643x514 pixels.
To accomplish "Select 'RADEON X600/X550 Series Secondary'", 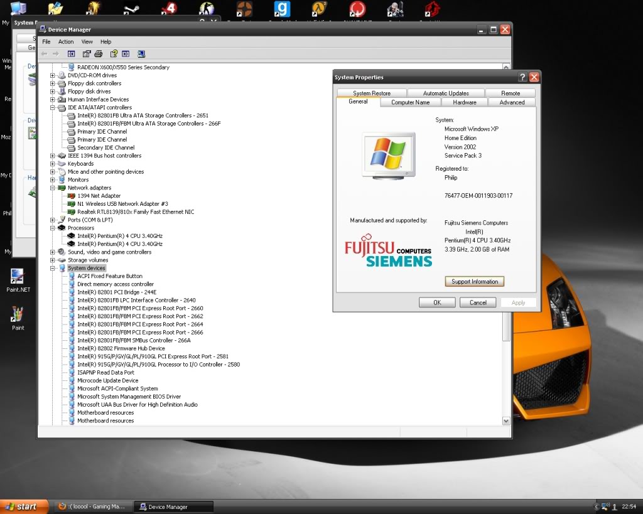I will click(123, 67).
